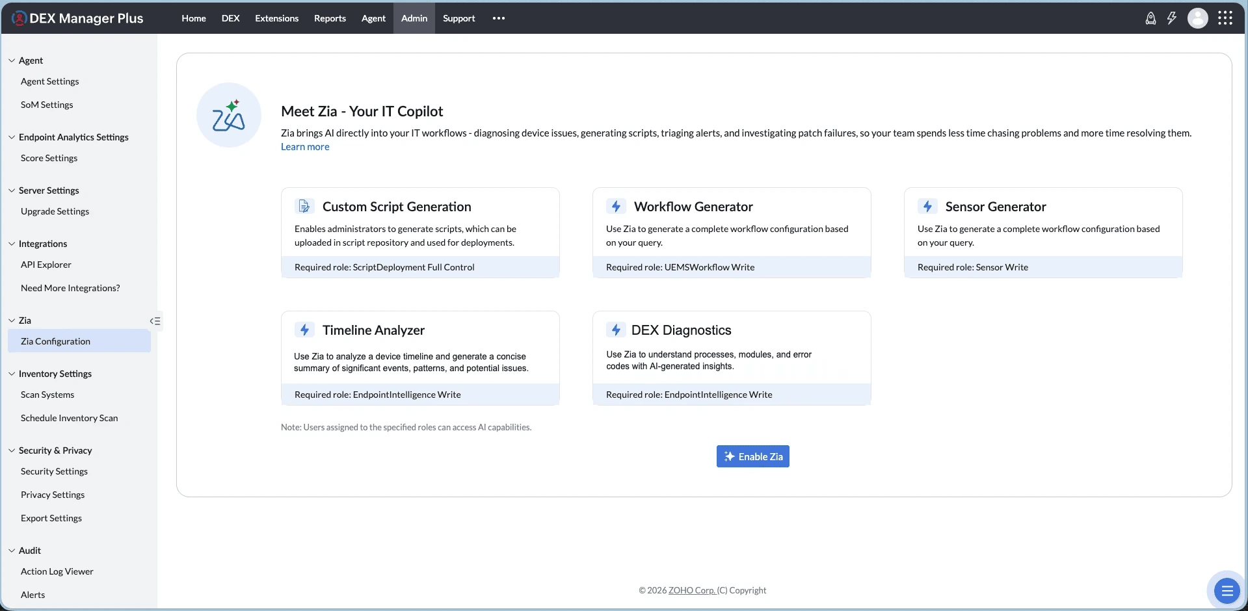Click the DEX Diagnostics card title

click(681, 330)
